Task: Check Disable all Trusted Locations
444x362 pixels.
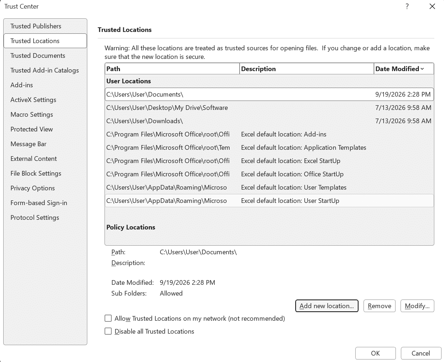Action: click(x=108, y=331)
